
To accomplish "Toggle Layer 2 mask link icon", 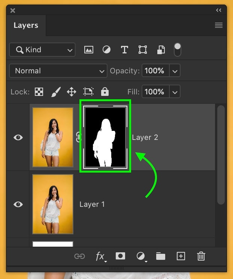I will 78,137.
